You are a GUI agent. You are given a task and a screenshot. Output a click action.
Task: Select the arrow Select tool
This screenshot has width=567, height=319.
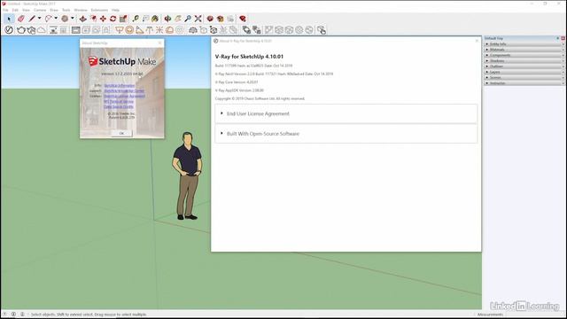(9, 19)
